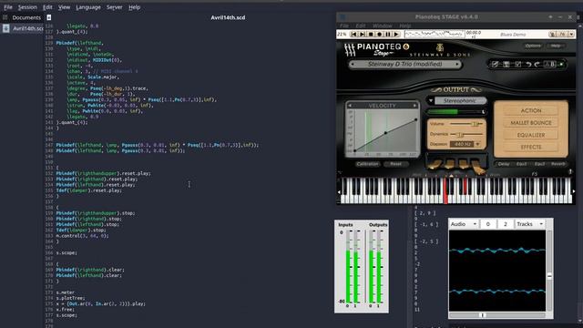Click the velocity Reset button

[395, 164]
